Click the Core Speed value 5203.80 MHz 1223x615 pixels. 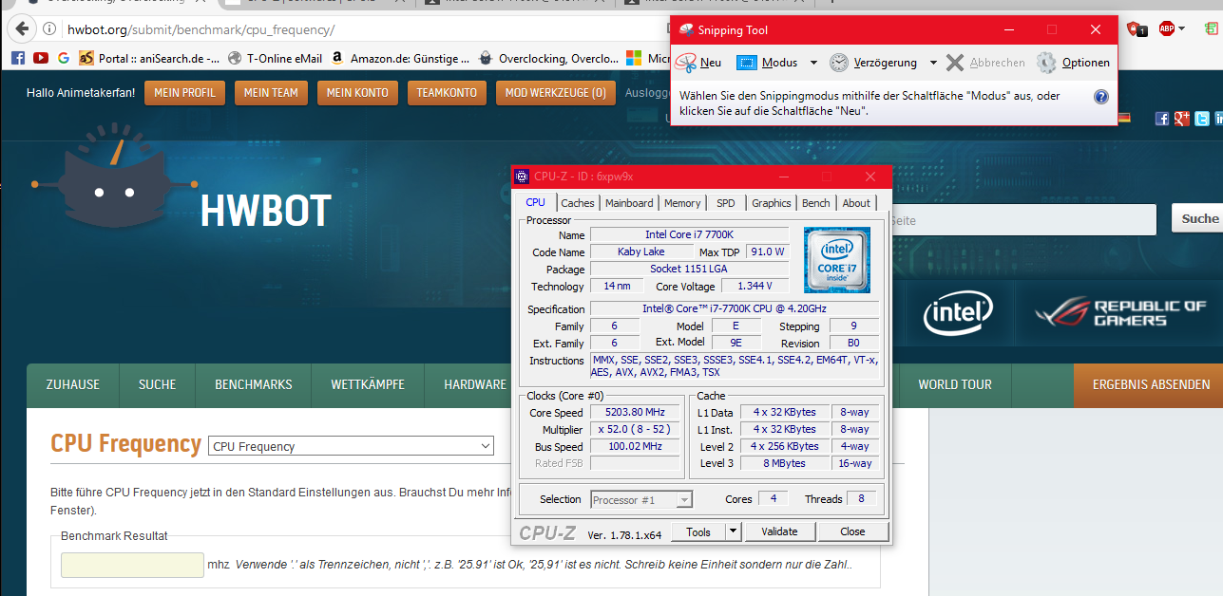635,413
